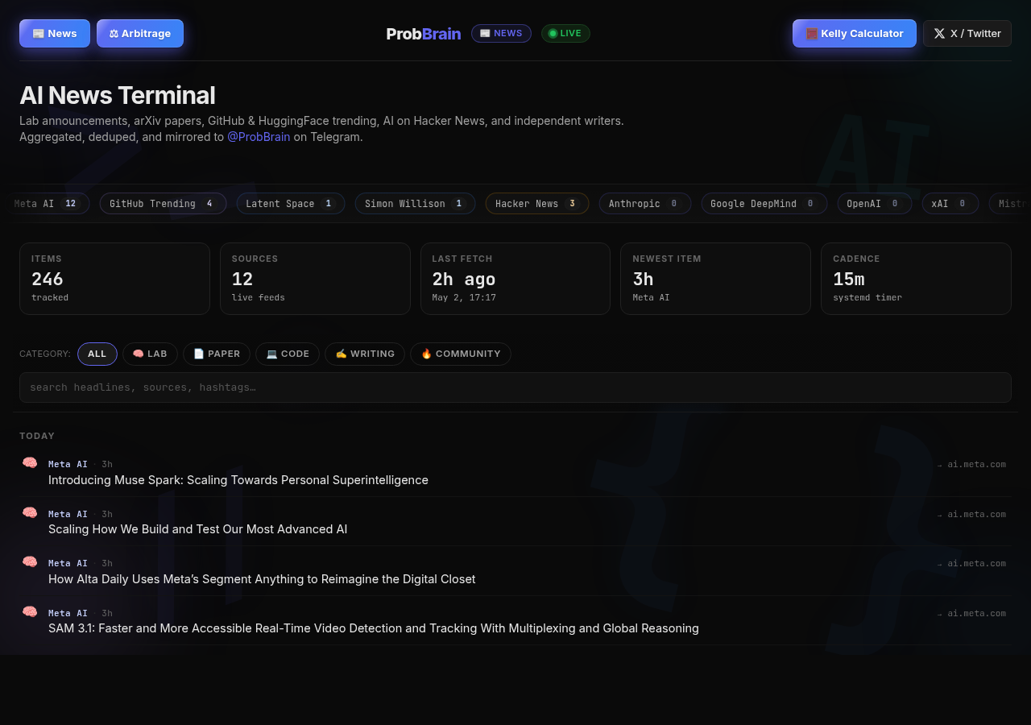This screenshot has height=725, width=1031.
Task: Click the Newest Item 3h card
Action: [715, 279]
